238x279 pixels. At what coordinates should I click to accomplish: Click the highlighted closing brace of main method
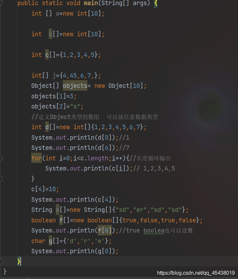(x=19, y=261)
